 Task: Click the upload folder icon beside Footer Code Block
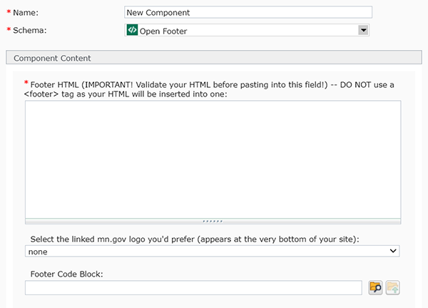point(392,287)
